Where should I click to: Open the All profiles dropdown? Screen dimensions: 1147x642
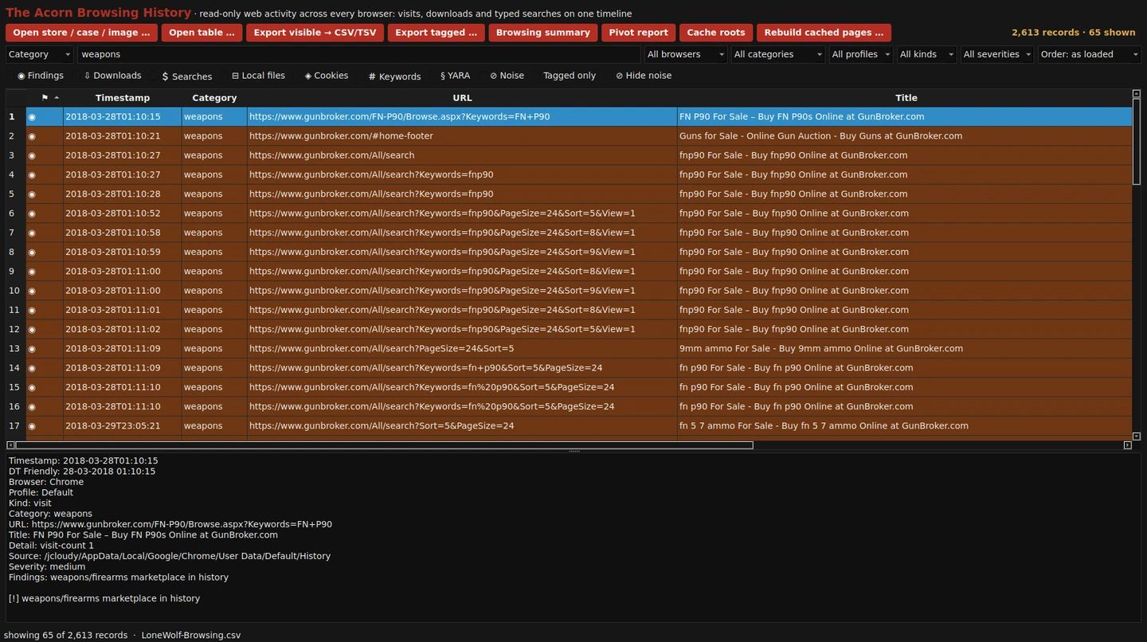tap(860, 54)
